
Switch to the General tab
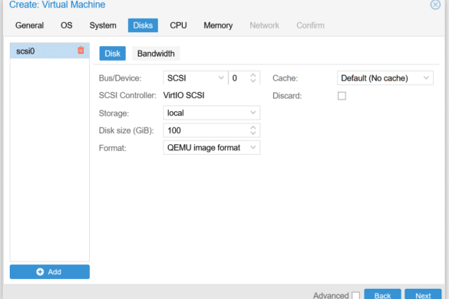coord(29,25)
